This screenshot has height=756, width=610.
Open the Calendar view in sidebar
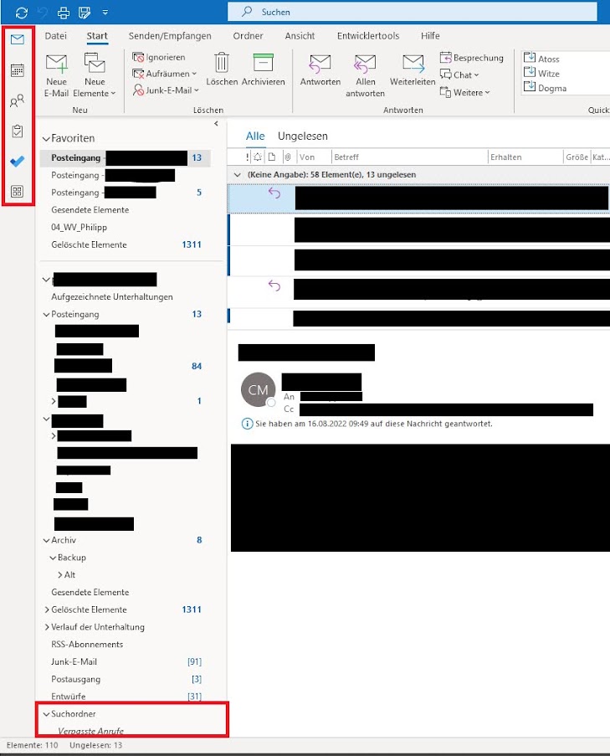(17, 70)
